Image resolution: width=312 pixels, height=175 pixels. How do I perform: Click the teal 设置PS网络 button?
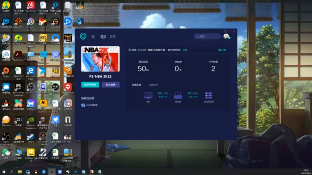[x=90, y=84]
